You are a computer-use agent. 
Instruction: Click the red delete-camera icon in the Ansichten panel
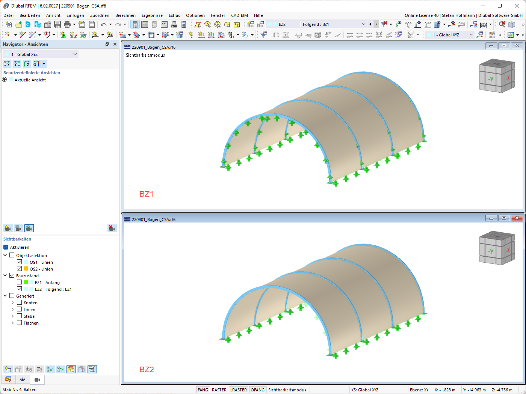[x=112, y=228]
